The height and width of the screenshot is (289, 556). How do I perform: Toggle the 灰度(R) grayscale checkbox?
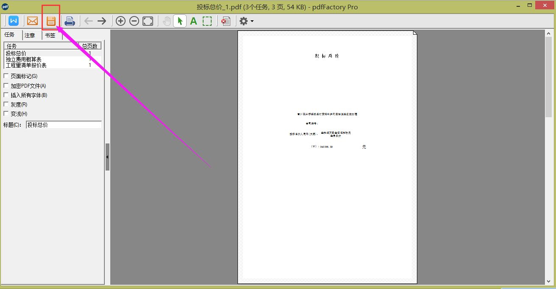coord(6,104)
